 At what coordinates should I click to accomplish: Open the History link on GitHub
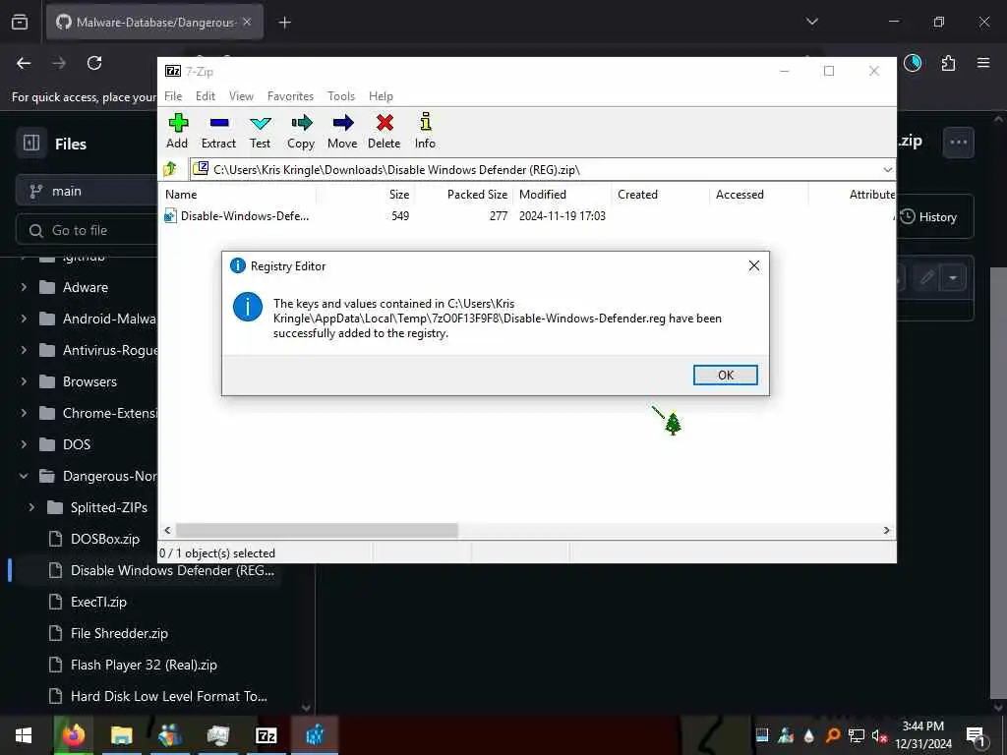pos(929,217)
